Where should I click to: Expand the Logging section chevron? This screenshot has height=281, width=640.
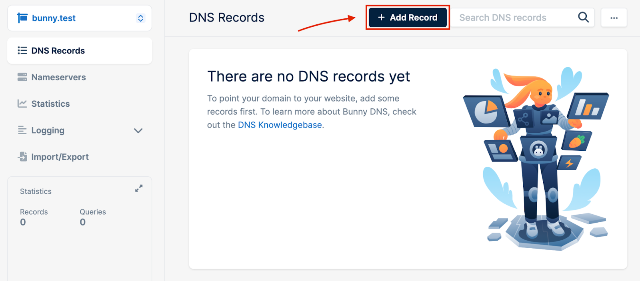tap(138, 130)
